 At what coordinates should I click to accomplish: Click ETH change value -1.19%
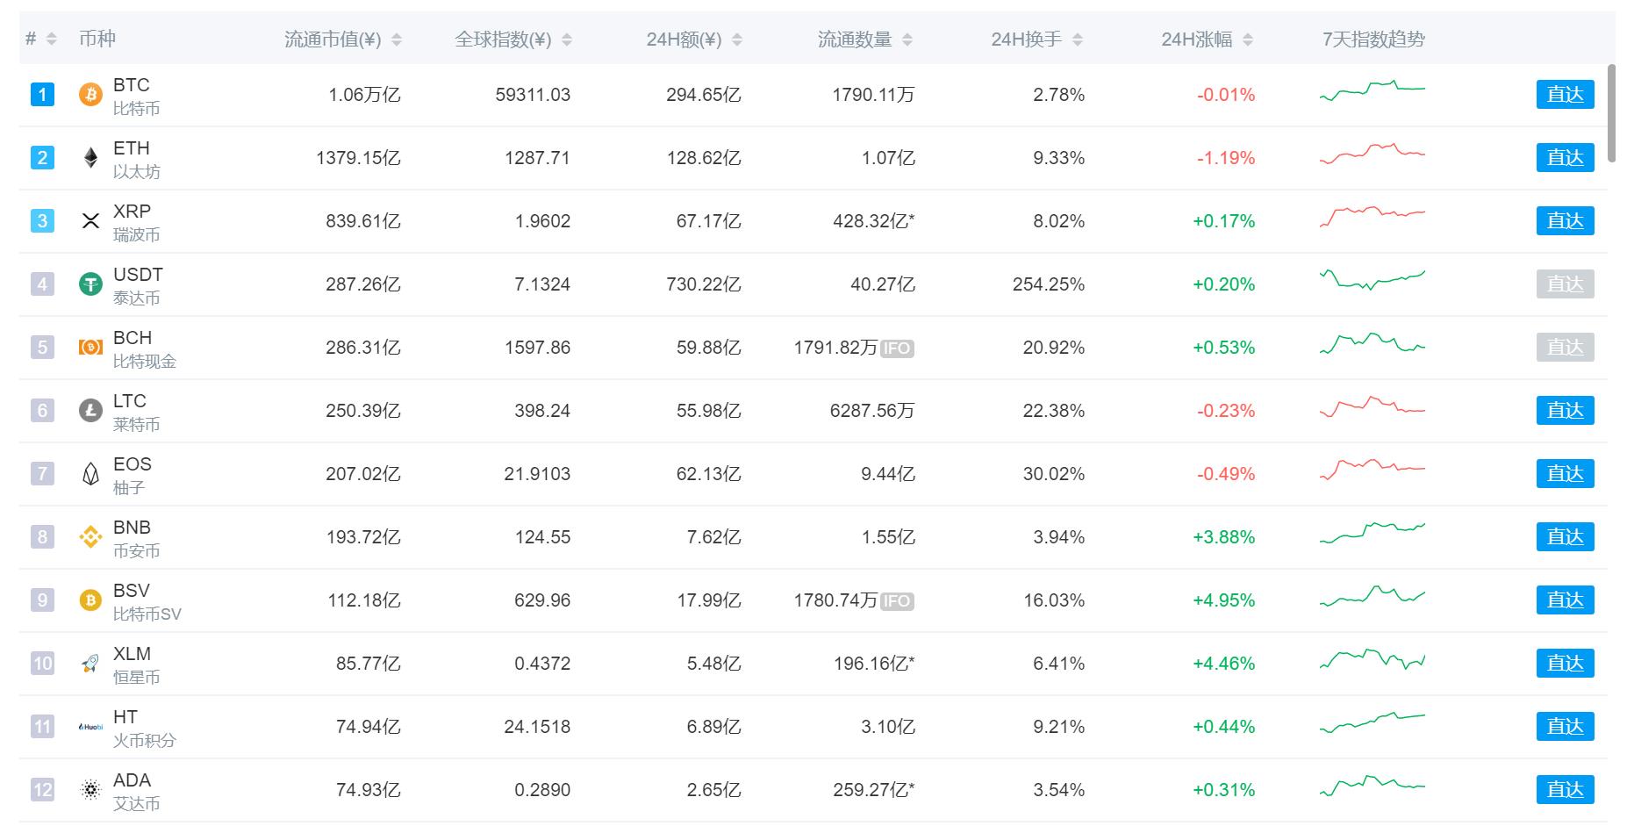(x=1226, y=158)
